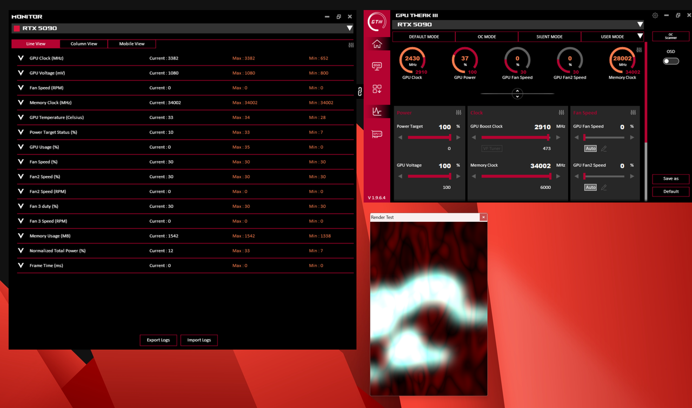The image size is (692, 408).
Task: Decrease Power Target with left arrow
Action: tap(401, 137)
